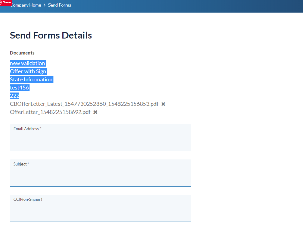Click the Documents section label
Viewport: 303px width, 225px height.
pyautogui.click(x=22, y=53)
